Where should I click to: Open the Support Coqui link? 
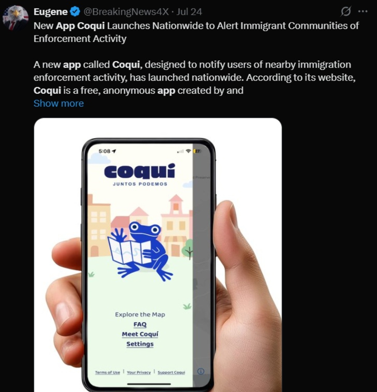[x=171, y=372]
